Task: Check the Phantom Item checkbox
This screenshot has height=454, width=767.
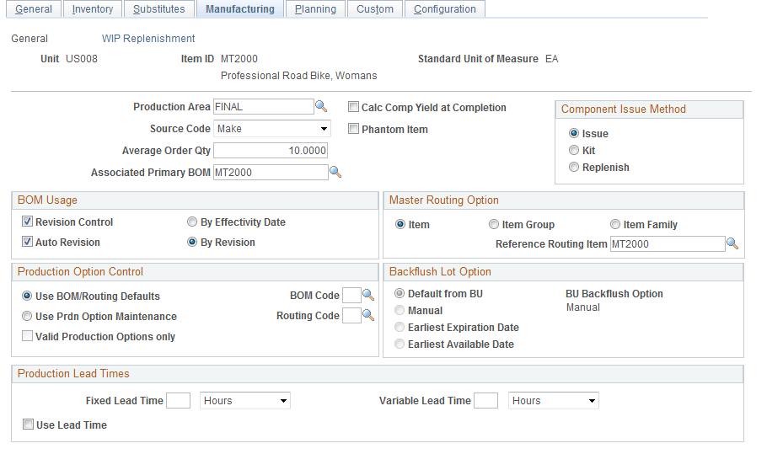Action: click(x=354, y=130)
